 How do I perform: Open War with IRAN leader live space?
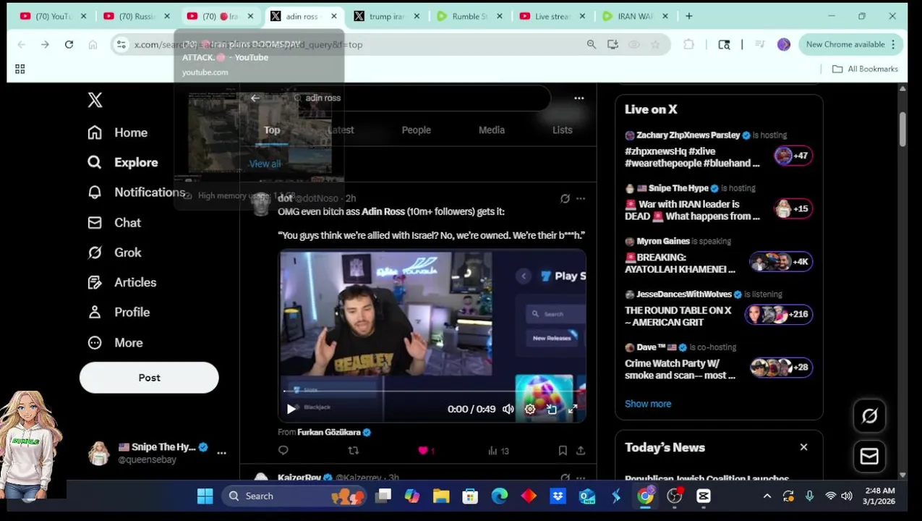(719, 203)
